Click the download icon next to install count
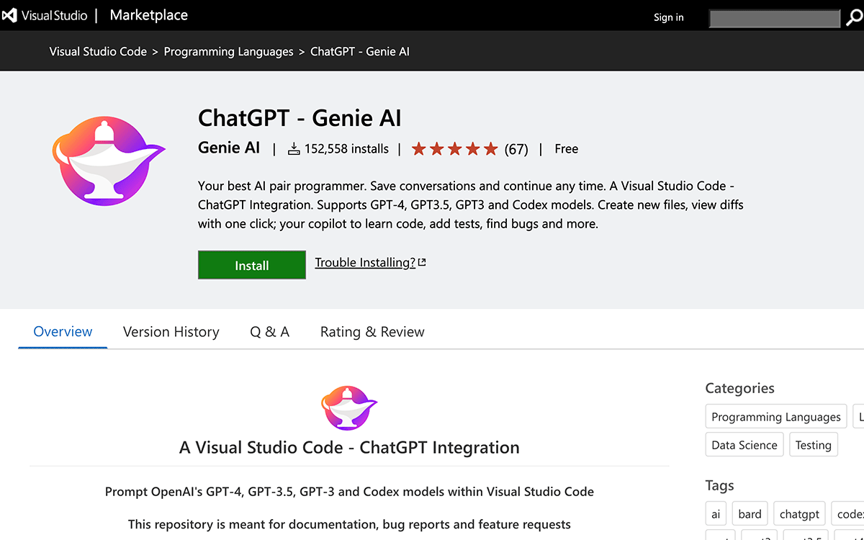This screenshot has height=540, width=864. click(293, 148)
